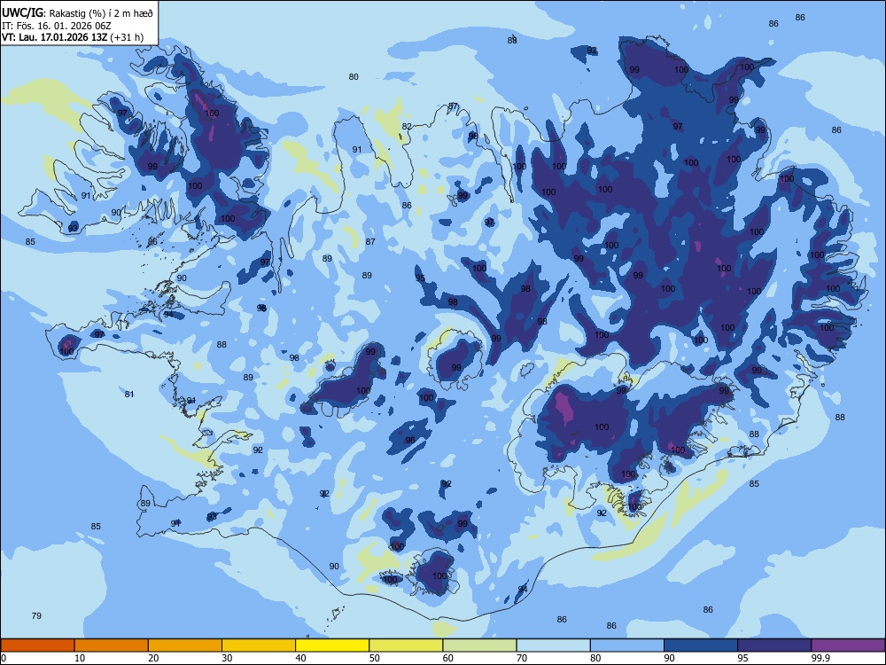Click the 'VT: Lau. 17.01.2026 13Z (+31 h)' line
The height and width of the screenshot is (665, 886).
(73, 38)
